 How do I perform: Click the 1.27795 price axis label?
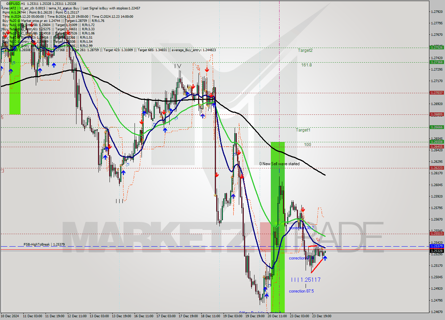point(437,23)
